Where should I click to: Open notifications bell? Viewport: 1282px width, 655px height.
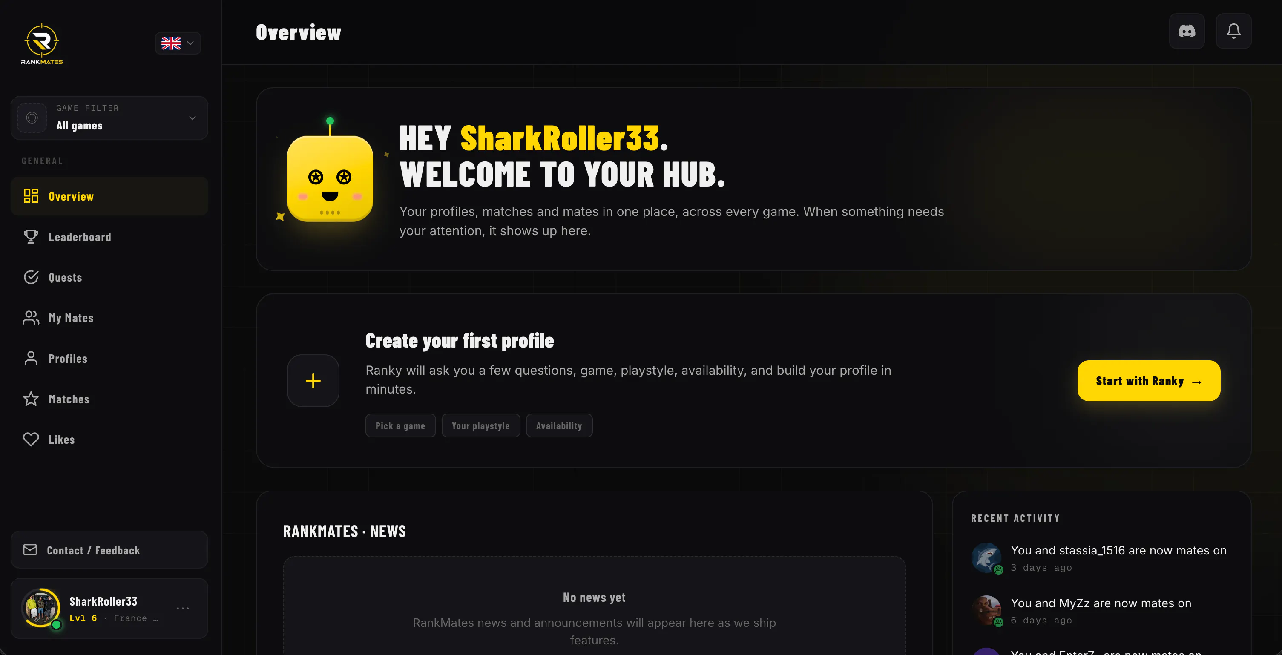coord(1233,32)
